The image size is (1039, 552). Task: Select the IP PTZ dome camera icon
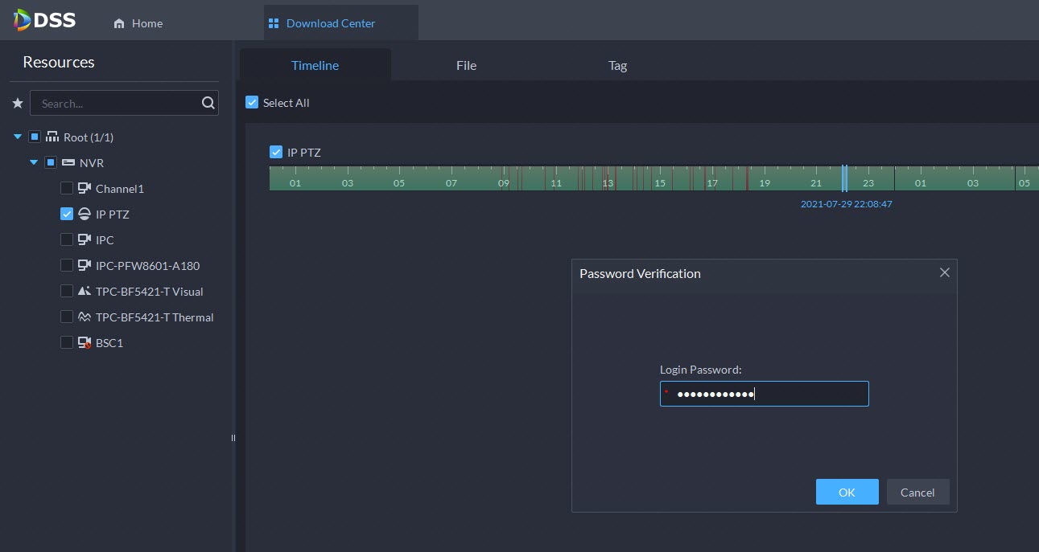(85, 215)
